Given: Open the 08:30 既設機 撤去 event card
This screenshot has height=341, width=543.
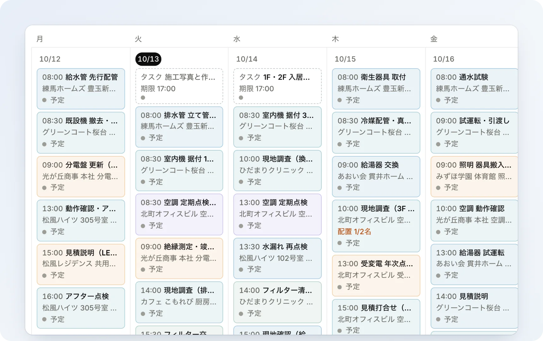Looking at the screenshot, I should click(81, 133).
